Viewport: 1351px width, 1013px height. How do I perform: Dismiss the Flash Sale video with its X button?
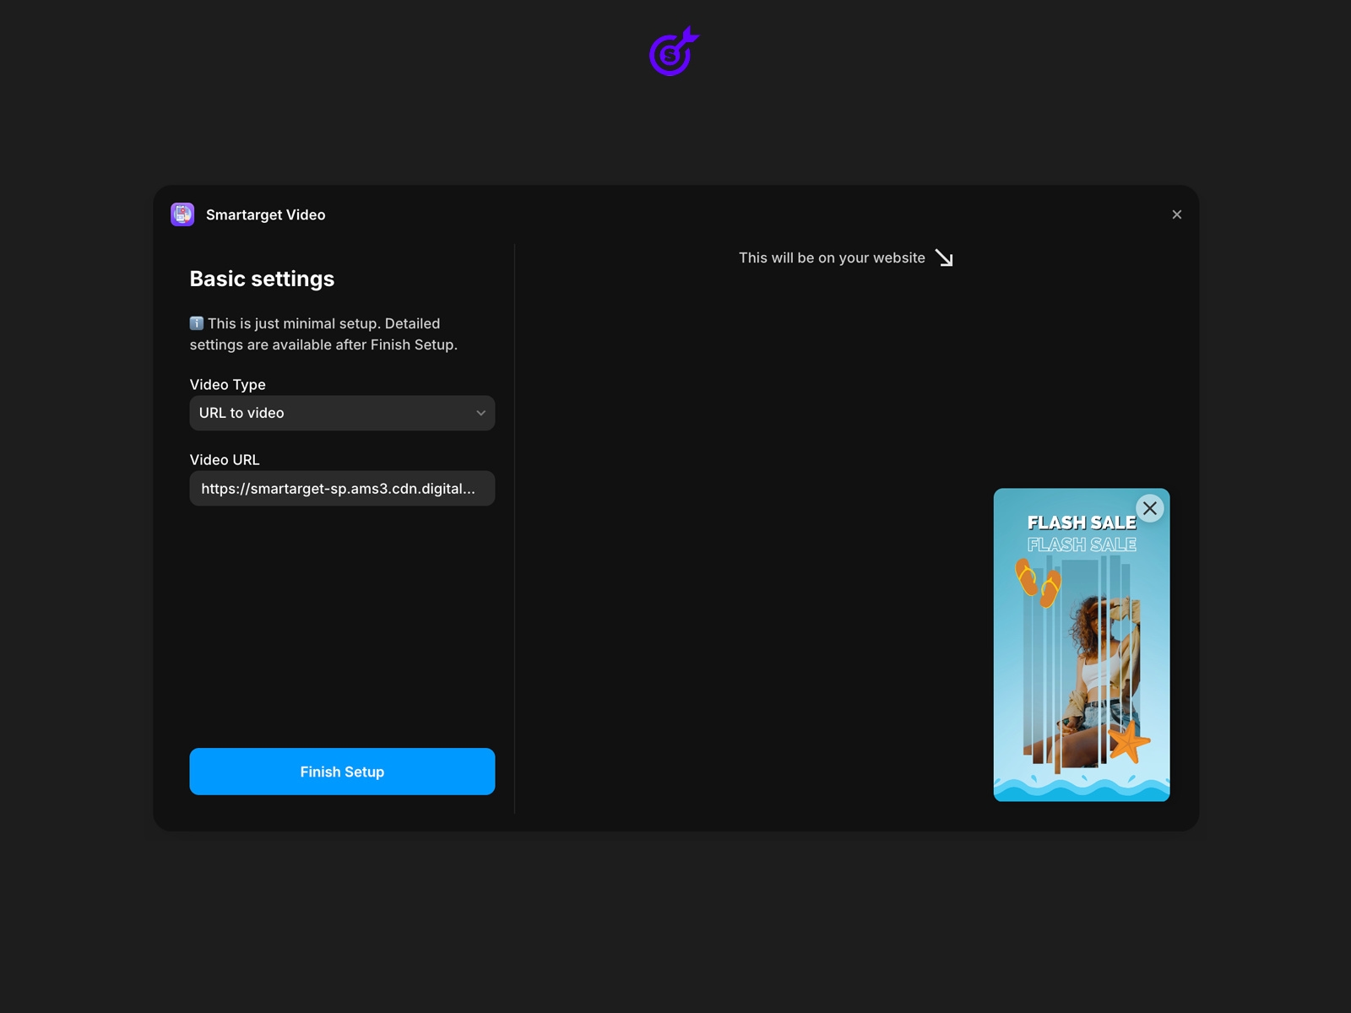click(x=1149, y=508)
